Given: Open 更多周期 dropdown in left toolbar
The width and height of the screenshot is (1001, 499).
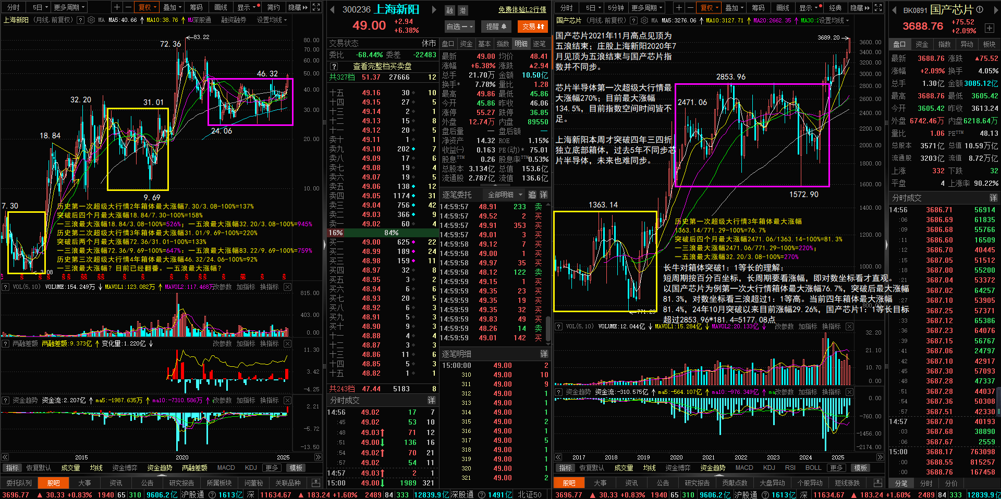Looking at the screenshot, I should click(x=69, y=7).
